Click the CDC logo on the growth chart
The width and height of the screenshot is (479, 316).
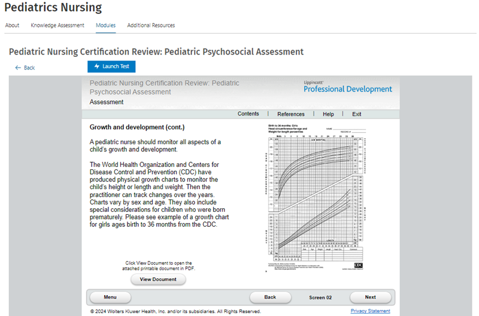click(x=358, y=265)
